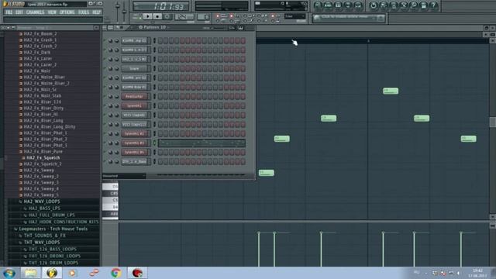Arm the Record button
496x279 pixels.
[167, 16]
